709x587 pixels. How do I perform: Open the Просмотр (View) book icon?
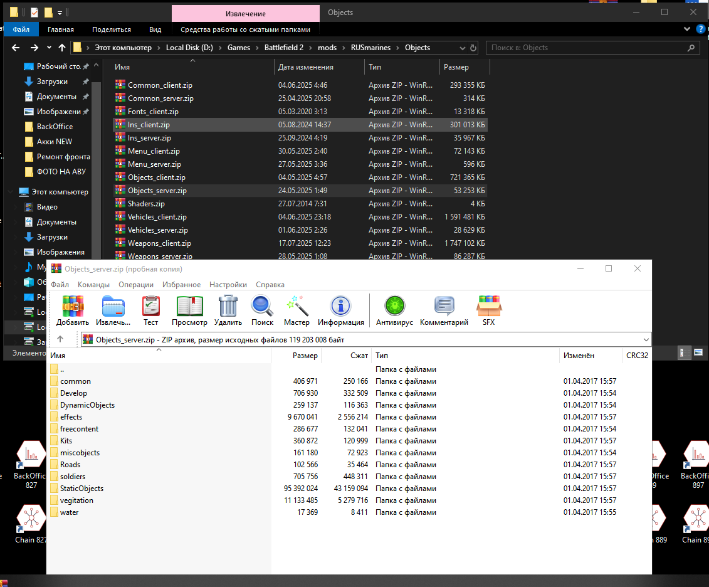click(x=189, y=306)
